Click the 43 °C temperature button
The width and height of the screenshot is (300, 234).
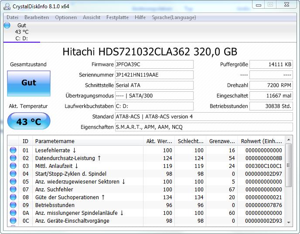tap(29, 121)
